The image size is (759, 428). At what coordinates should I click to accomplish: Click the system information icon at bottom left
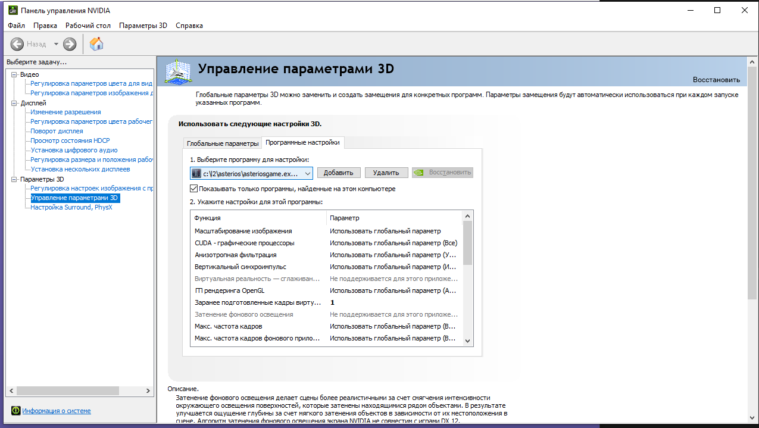[16, 411]
